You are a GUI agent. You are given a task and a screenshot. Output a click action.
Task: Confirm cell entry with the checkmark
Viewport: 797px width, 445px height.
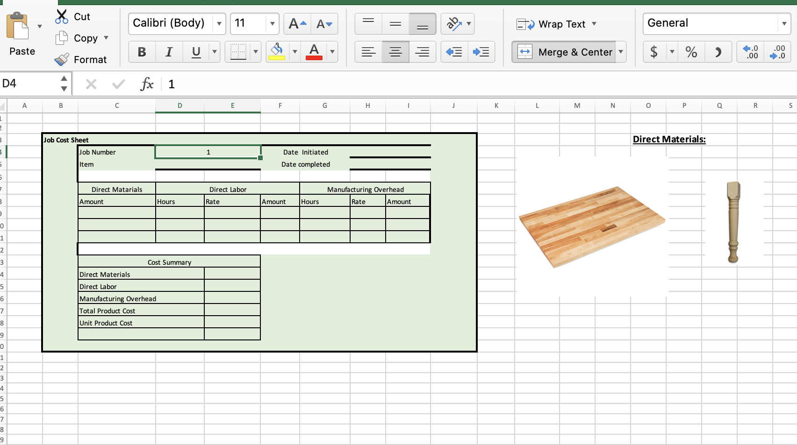tap(118, 84)
